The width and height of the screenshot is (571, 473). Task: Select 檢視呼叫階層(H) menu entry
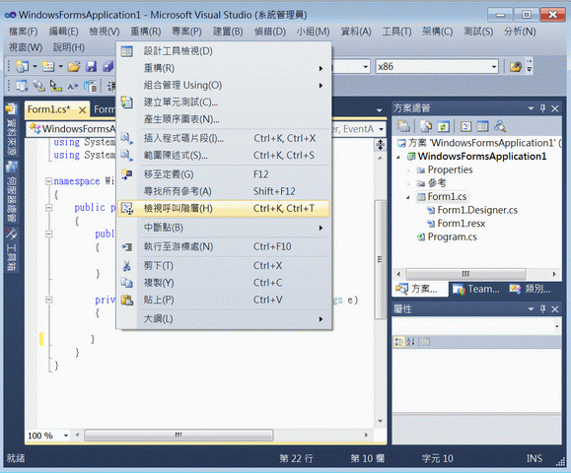(x=224, y=209)
